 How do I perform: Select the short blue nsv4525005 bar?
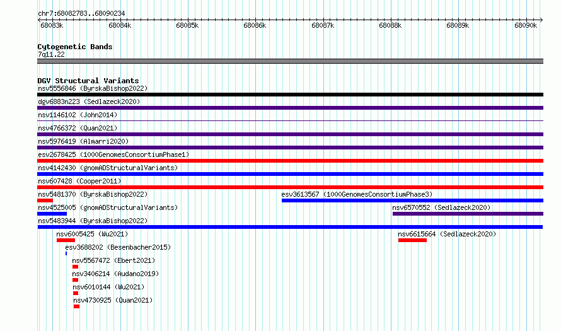point(52,214)
